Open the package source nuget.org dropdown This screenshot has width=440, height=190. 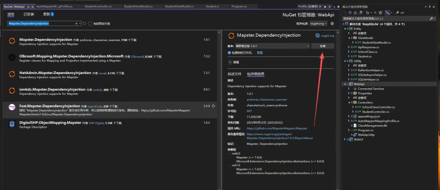(319, 24)
